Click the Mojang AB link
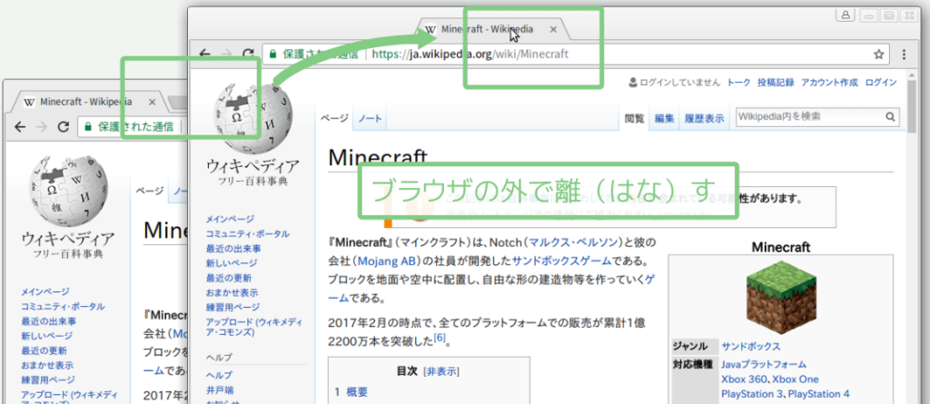The image size is (930, 404). (385, 261)
